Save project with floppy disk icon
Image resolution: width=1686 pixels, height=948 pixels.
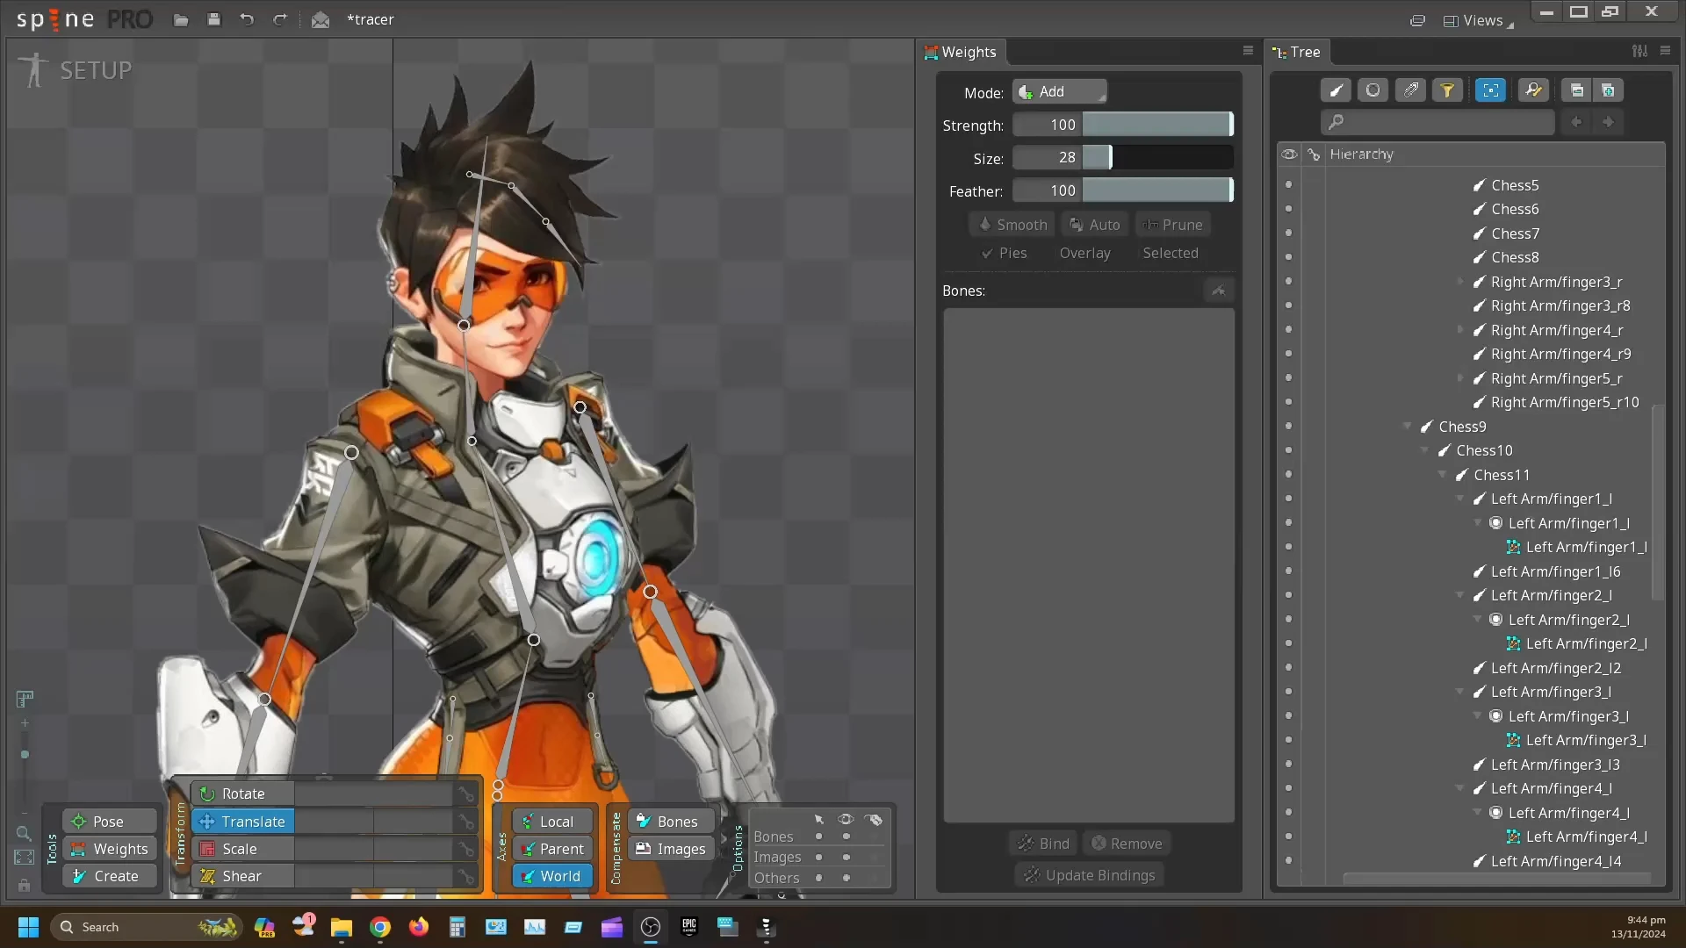point(213,19)
